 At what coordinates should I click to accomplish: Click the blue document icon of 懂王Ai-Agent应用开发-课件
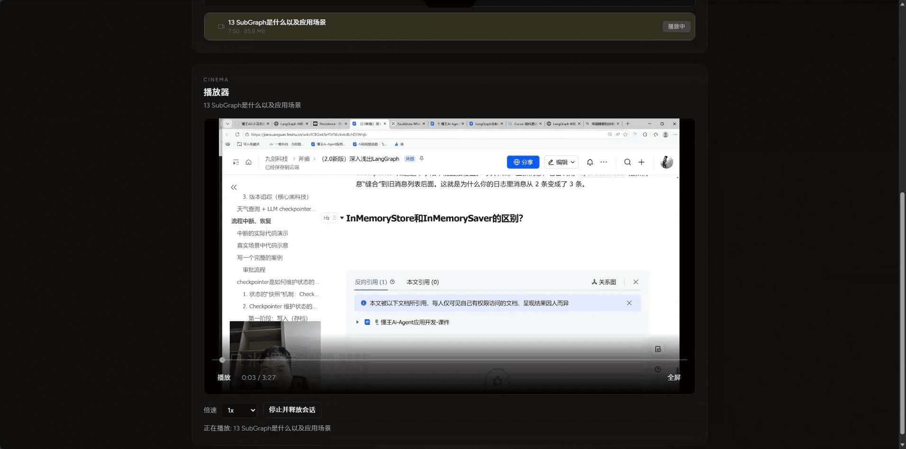point(367,322)
